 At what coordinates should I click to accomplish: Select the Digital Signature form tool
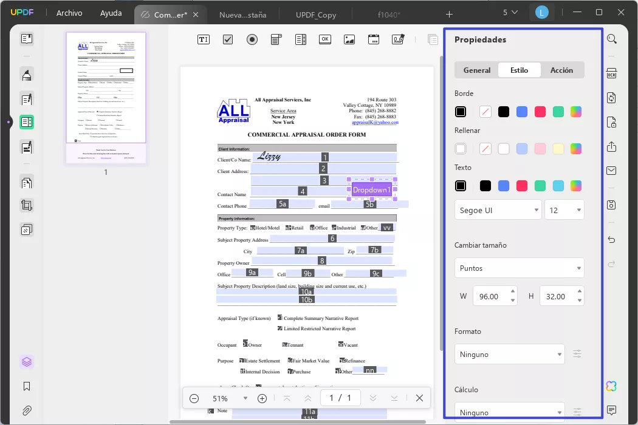click(398, 39)
